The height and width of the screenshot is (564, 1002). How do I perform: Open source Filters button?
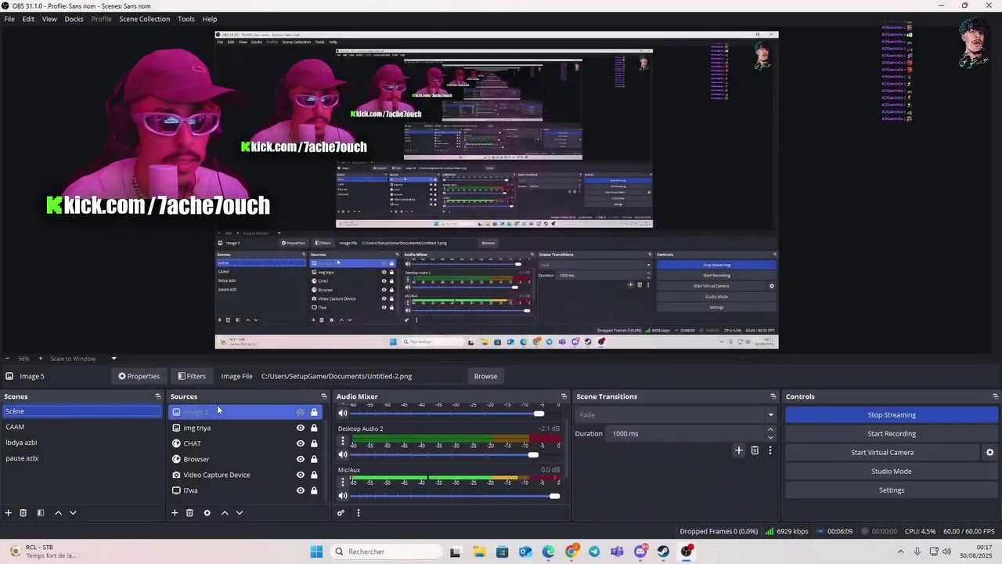point(191,376)
